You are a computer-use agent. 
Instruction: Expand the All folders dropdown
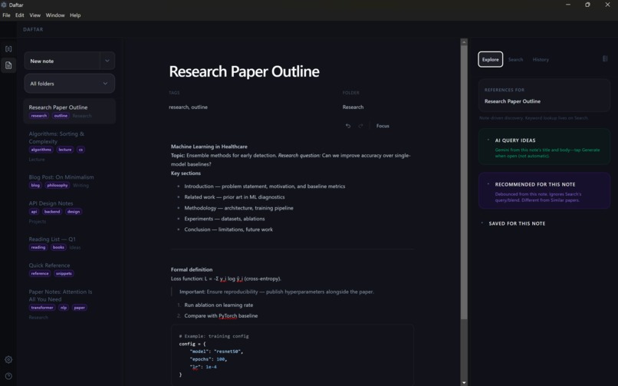[x=70, y=84]
